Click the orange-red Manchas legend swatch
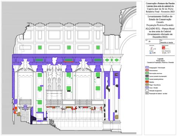The width and height of the screenshot is (177, 136). pos(147,82)
